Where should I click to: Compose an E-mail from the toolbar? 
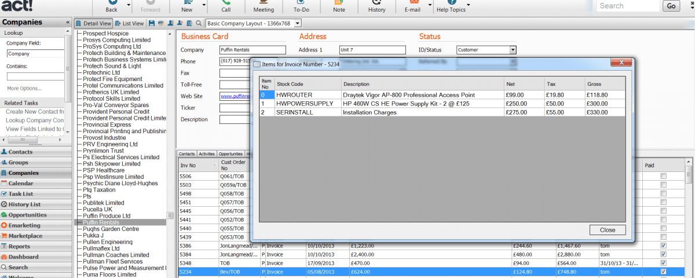point(412,6)
